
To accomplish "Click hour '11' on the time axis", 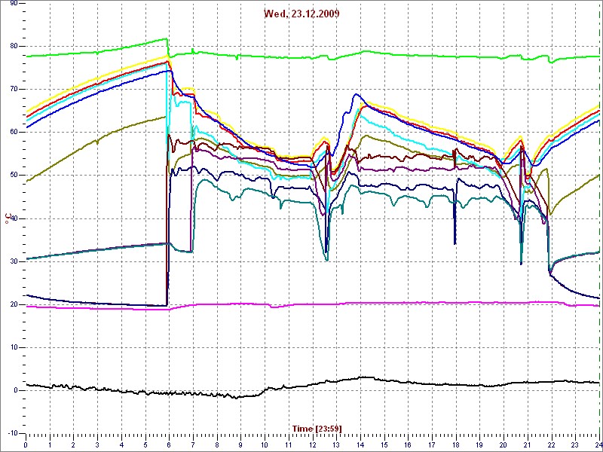I will coord(289,444).
